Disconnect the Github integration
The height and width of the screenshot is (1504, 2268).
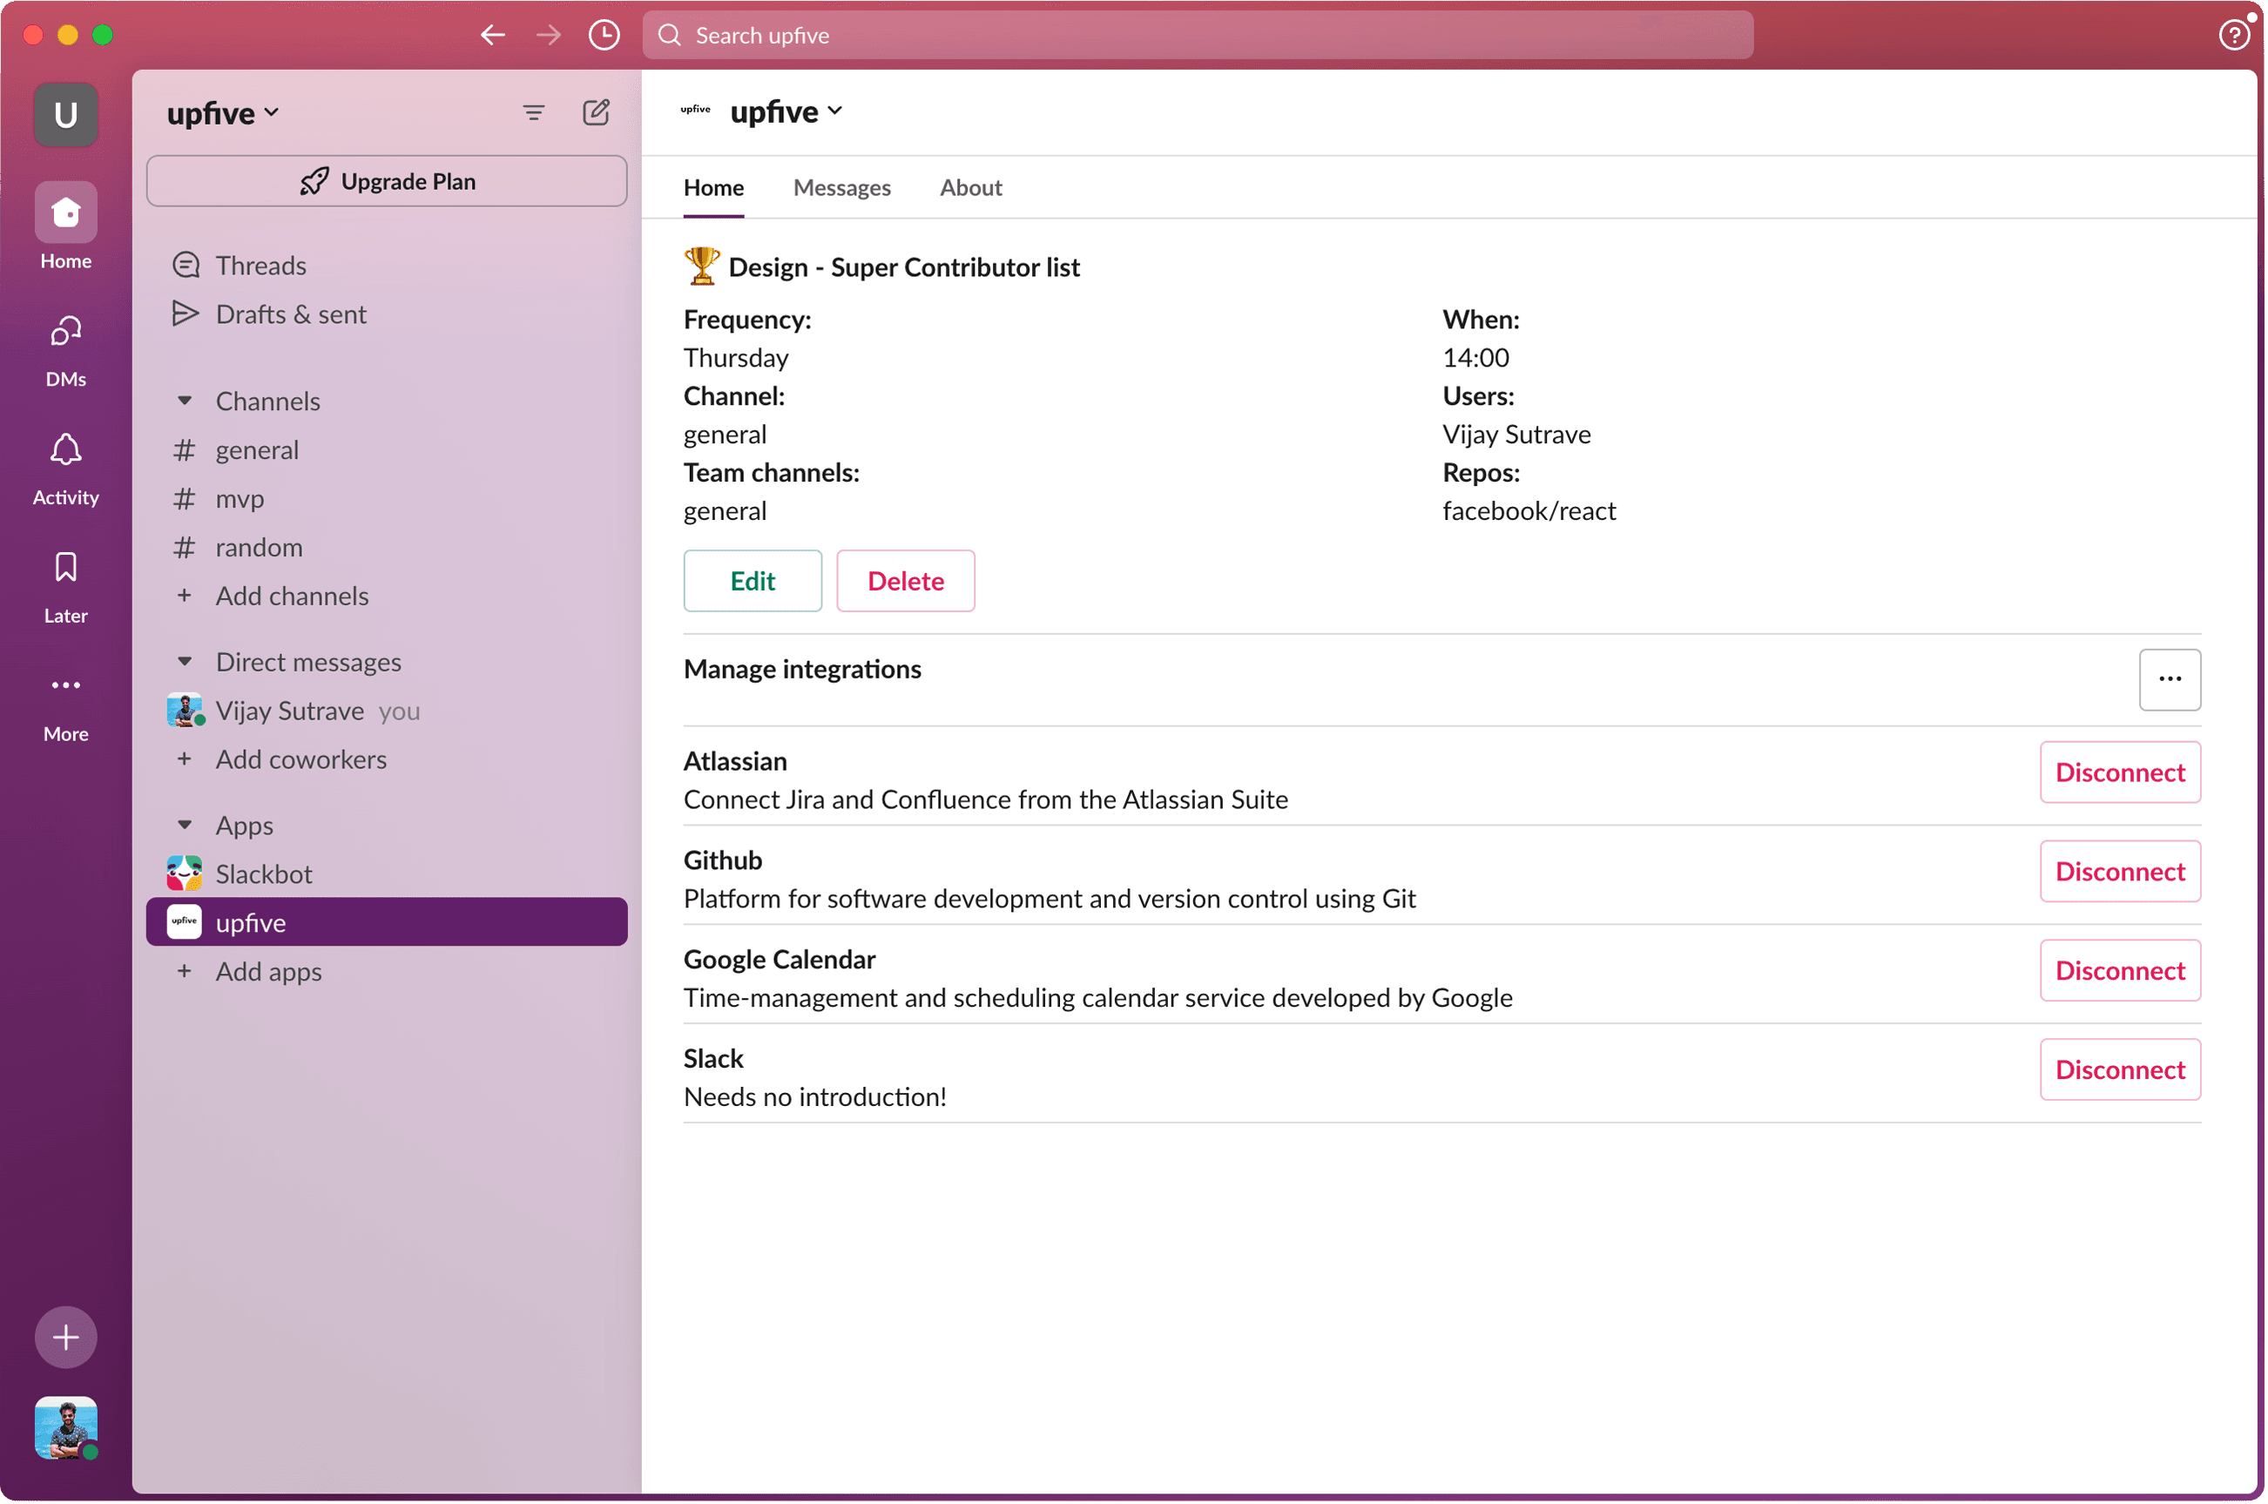2120,871
